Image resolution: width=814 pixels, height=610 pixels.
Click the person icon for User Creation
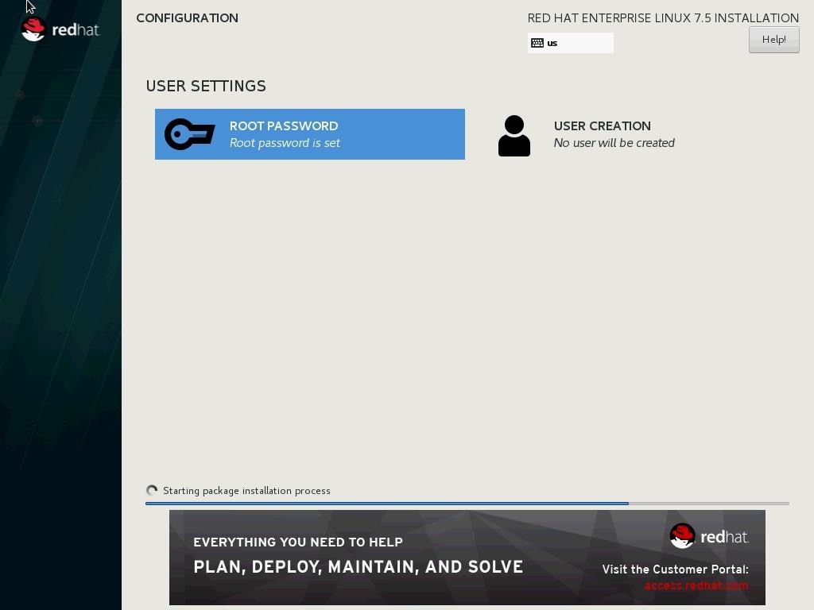[x=514, y=135]
